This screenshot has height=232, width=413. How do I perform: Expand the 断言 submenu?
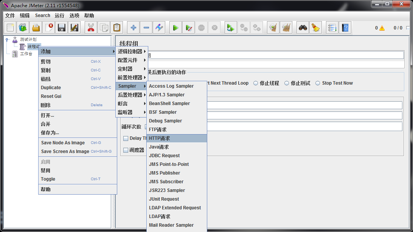[x=132, y=104]
